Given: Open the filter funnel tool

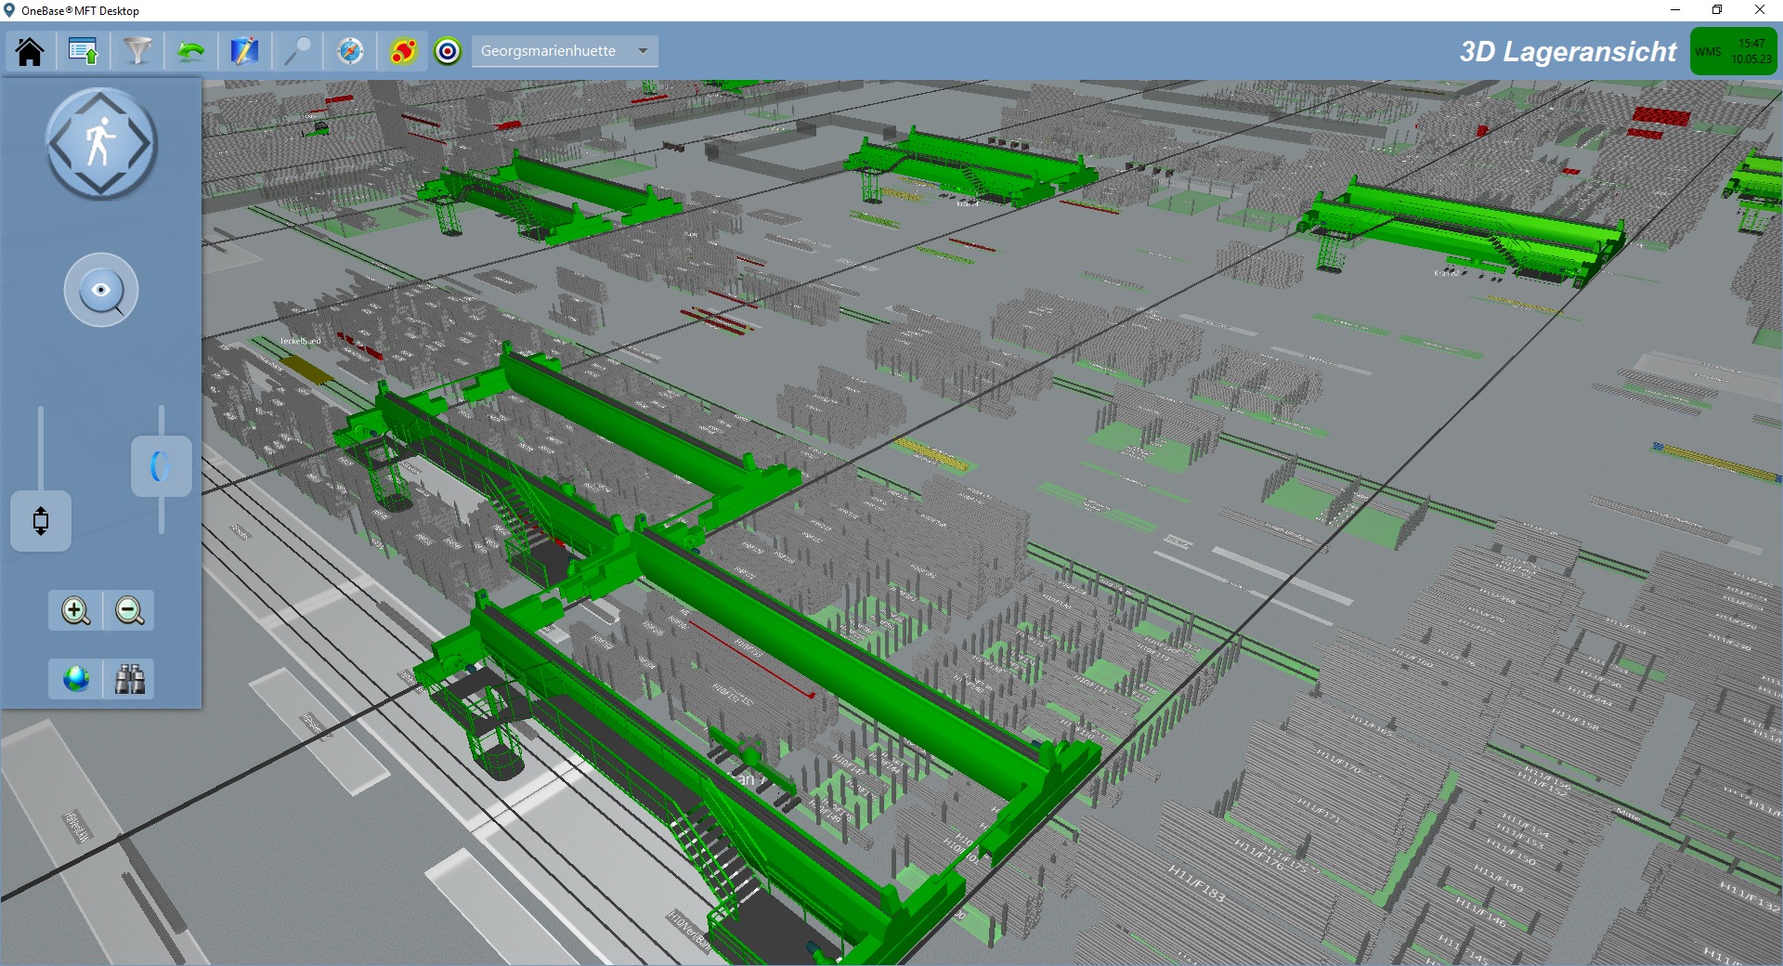Looking at the screenshot, I should point(137,51).
